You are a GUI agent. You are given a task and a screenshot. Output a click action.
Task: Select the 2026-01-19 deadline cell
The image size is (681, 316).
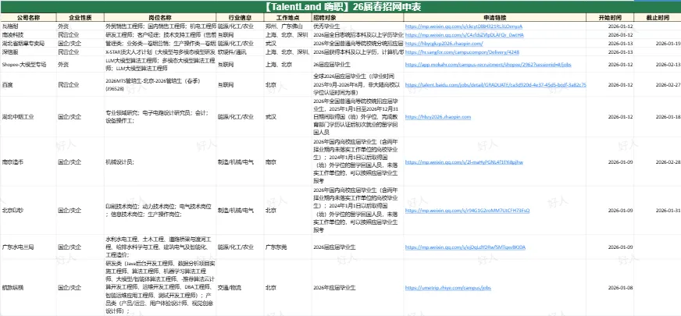[x=657, y=44]
